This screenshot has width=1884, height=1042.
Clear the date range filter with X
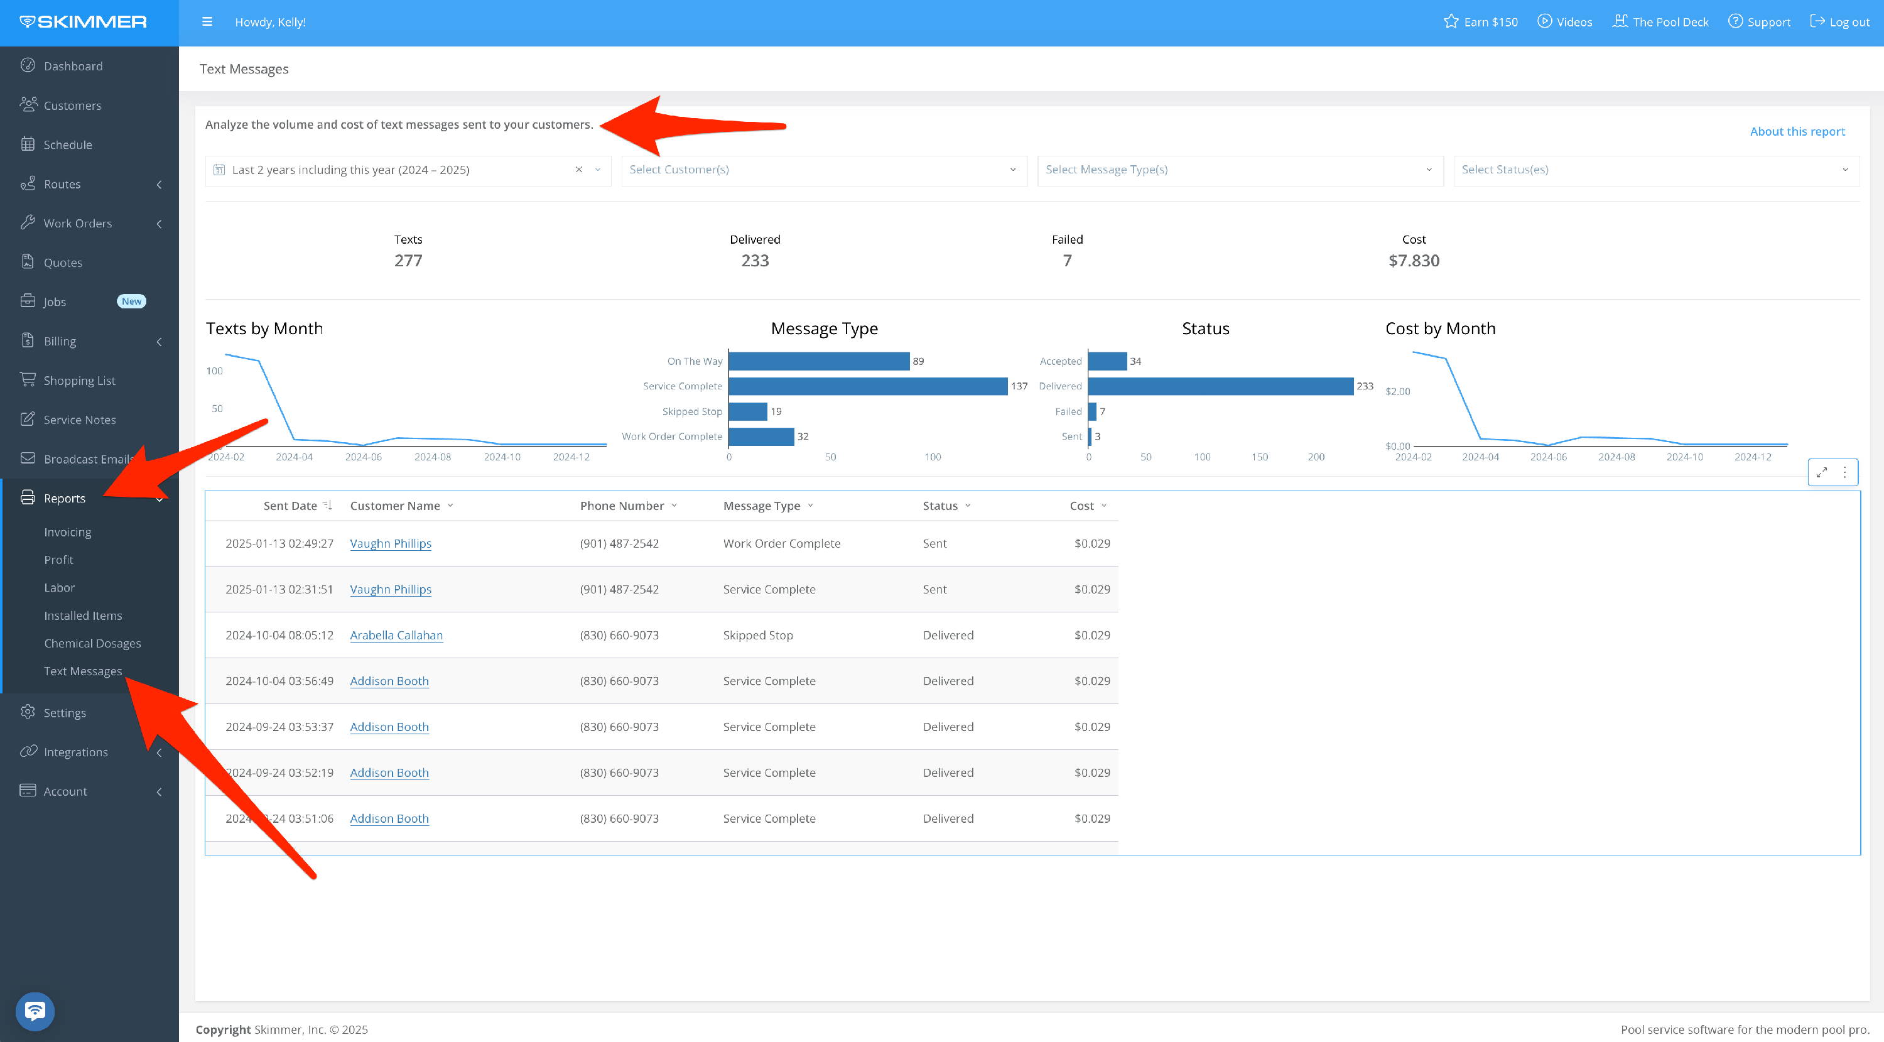578,170
